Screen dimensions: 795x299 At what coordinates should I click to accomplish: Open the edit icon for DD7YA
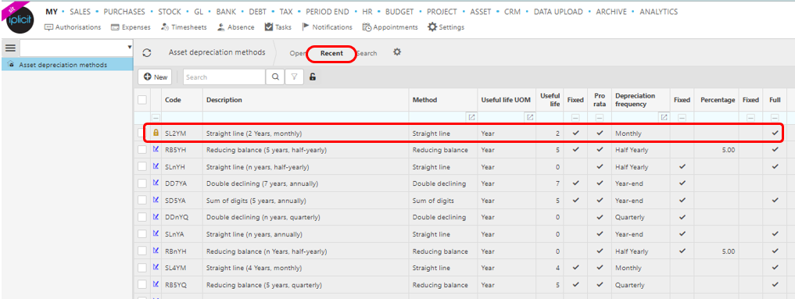click(x=156, y=183)
